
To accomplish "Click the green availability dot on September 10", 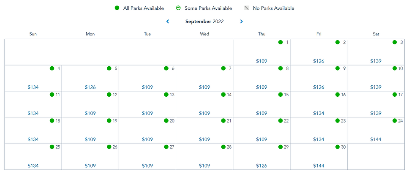I will tap(395, 68).
